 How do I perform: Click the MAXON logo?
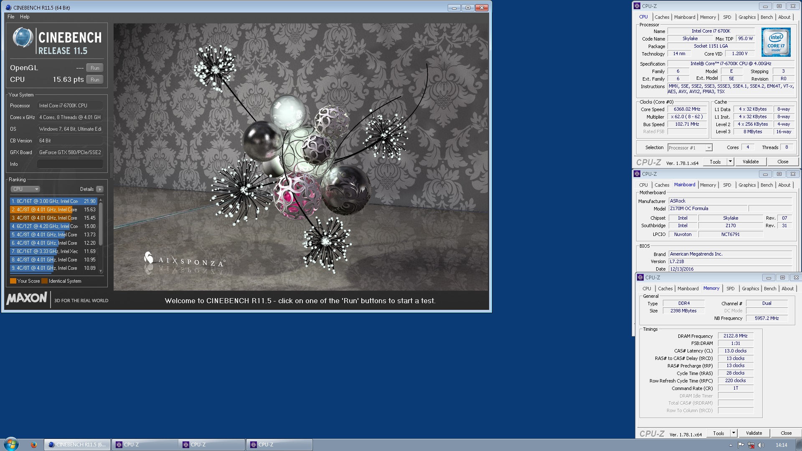tap(27, 298)
